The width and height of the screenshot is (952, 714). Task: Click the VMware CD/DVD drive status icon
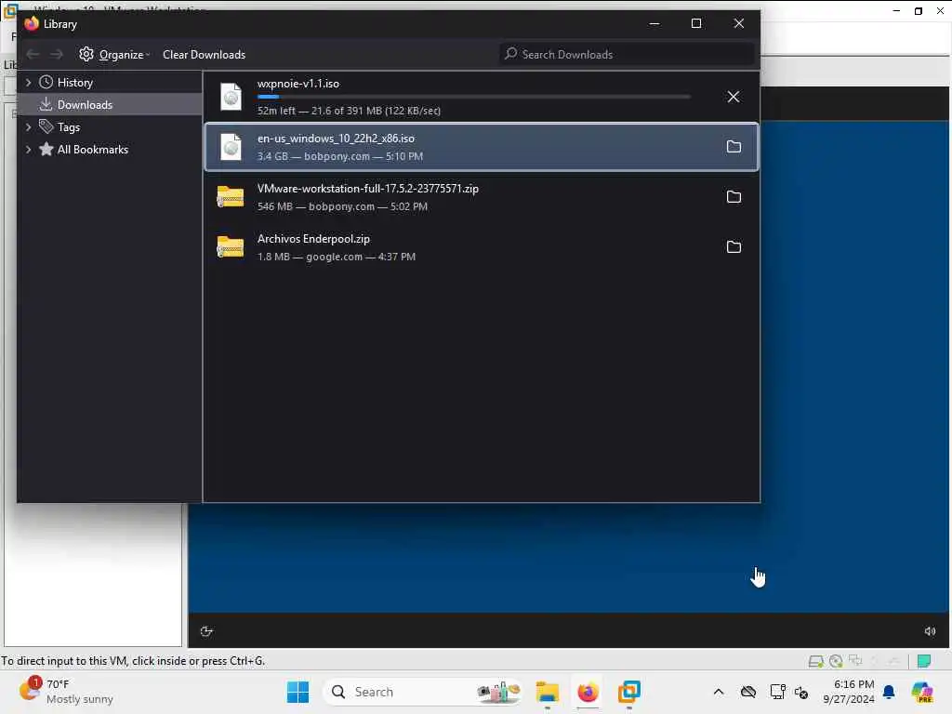tap(836, 661)
